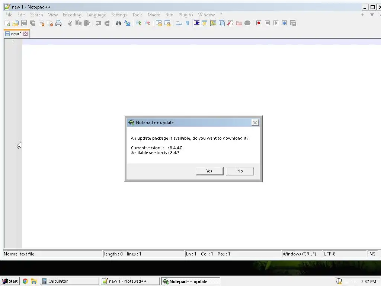Click the Undo arrow icon

coord(98,23)
